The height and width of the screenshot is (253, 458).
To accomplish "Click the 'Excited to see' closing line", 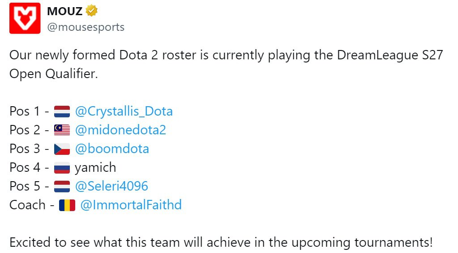I will coord(221,243).
